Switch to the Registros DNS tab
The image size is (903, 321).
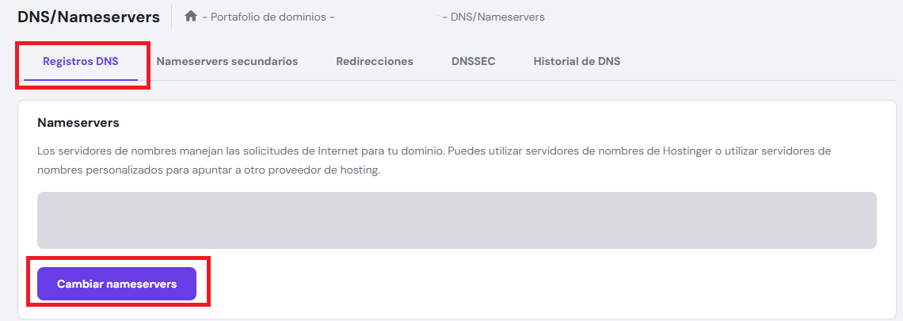coord(81,61)
